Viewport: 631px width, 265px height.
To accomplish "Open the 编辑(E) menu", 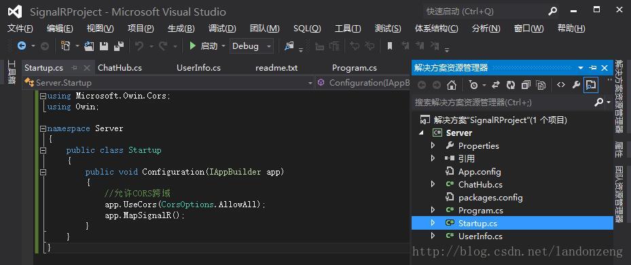I will [x=60, y=29].
